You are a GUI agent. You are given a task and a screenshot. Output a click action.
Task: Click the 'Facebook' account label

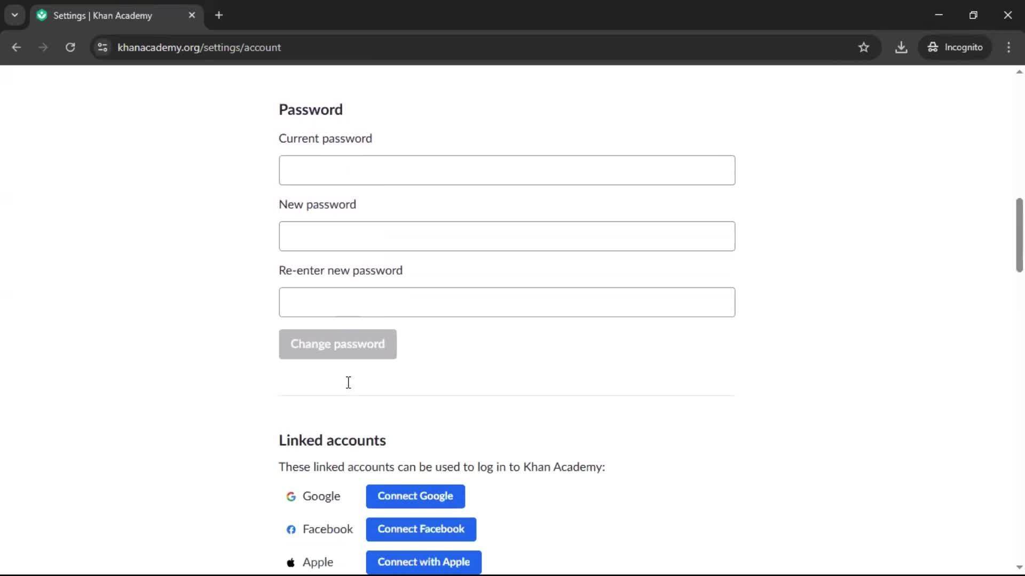click(x=328, y=529)
